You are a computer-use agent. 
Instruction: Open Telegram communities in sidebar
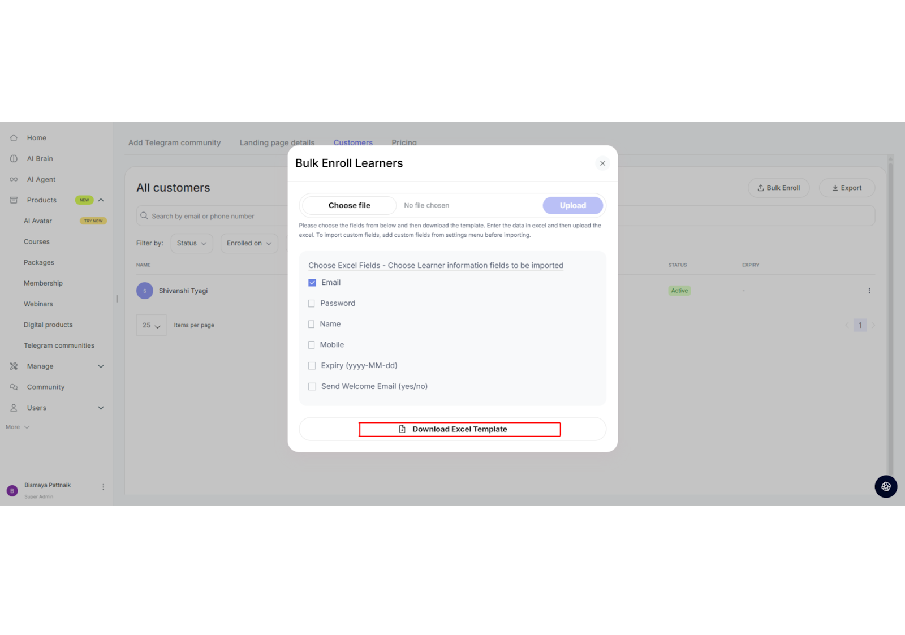coord(59,345)
